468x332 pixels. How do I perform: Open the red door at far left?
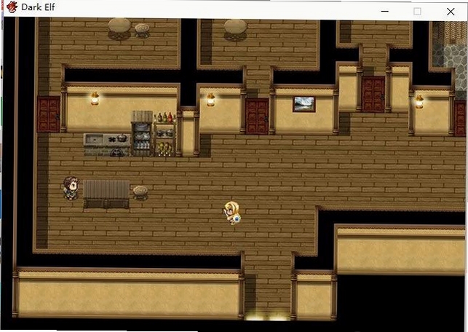48,114
